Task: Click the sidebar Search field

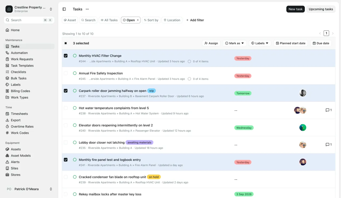Action: (29, 20)
